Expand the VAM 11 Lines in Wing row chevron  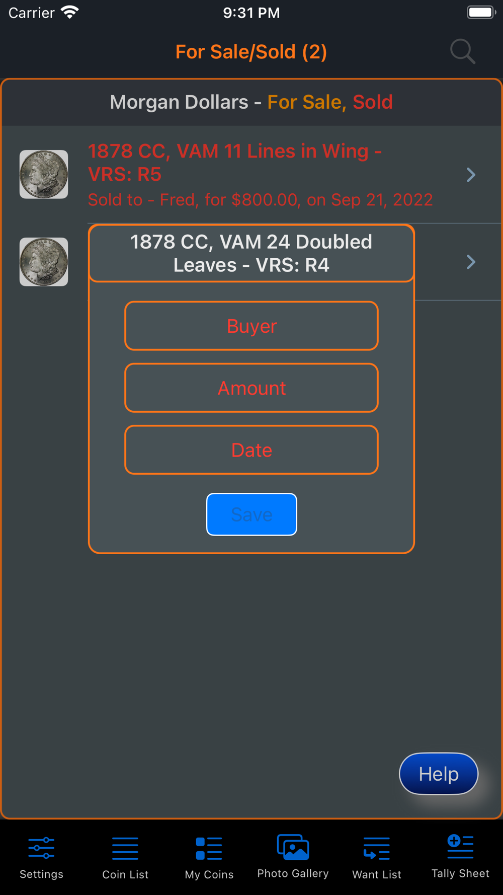(471, 175)
